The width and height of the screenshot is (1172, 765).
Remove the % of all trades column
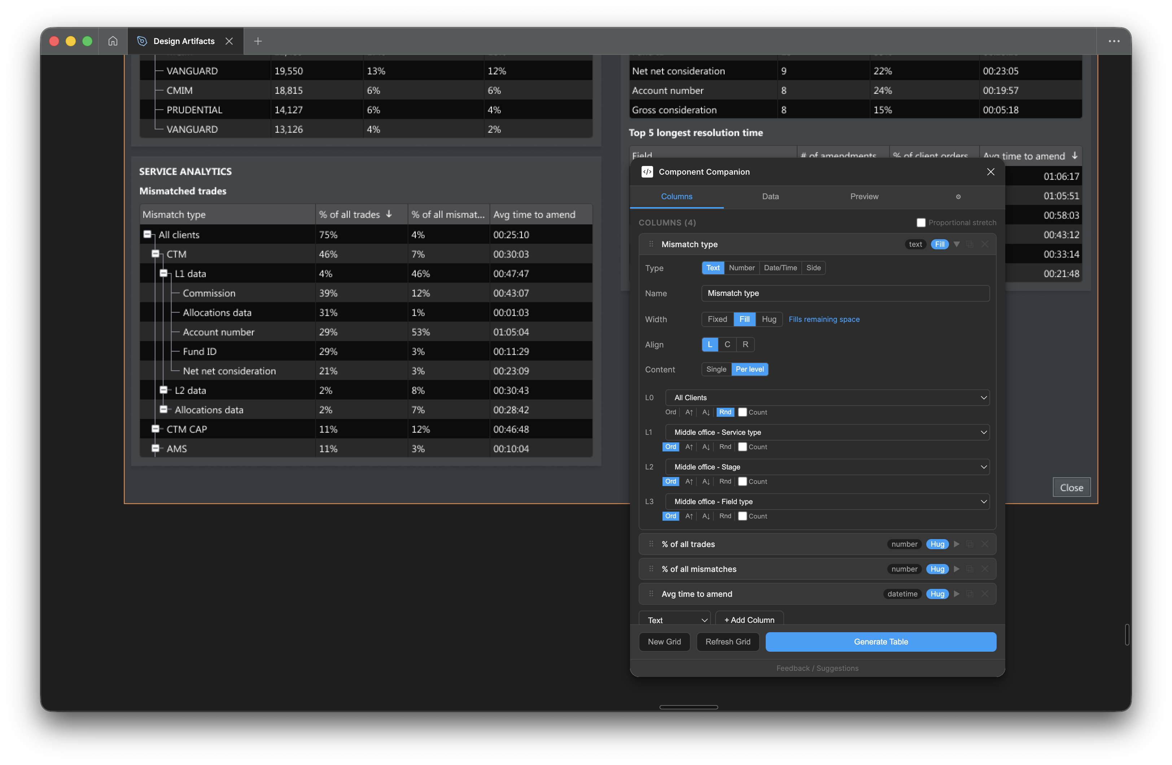point(984,544)
